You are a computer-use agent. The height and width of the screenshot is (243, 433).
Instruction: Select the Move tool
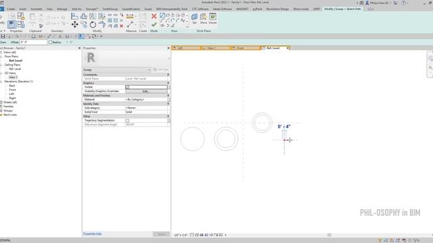point(74,25)
